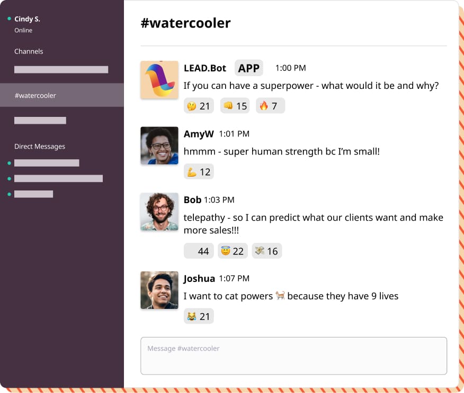Click Joshua's avatar image

159,290
